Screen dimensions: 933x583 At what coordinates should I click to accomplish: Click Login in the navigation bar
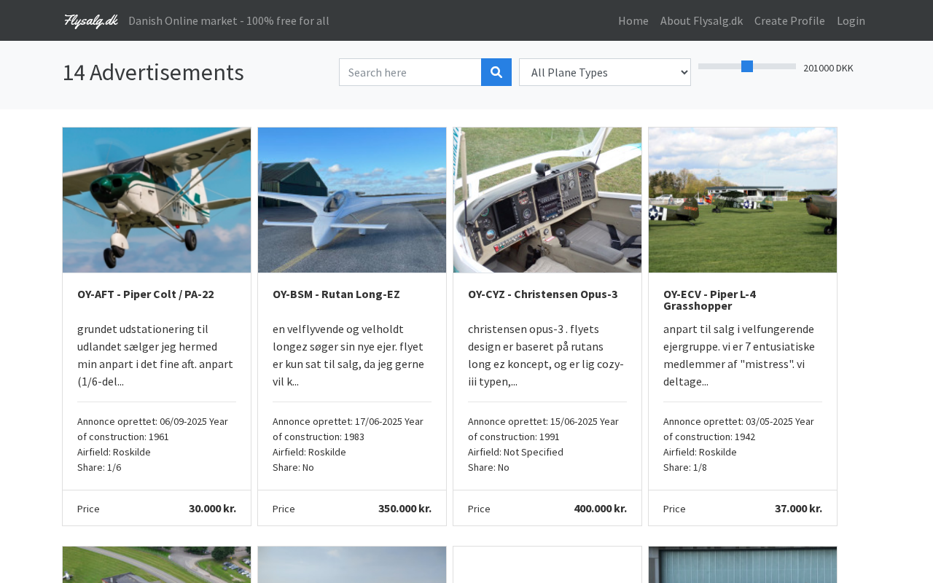tap(851, 20)
